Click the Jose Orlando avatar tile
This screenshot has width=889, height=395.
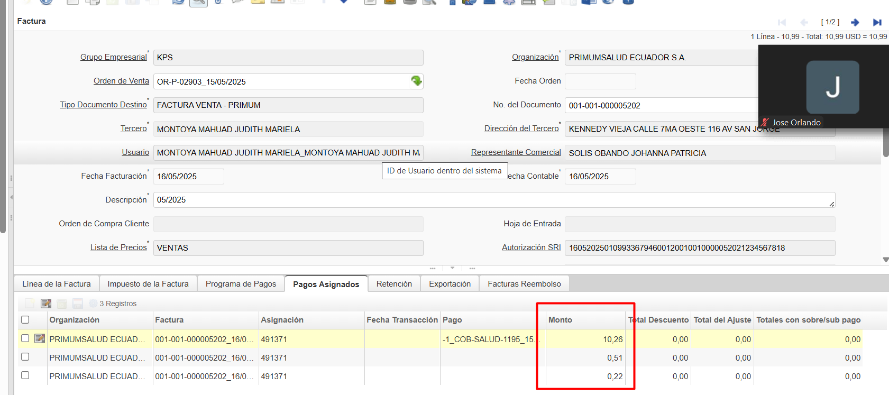(832, 87)
